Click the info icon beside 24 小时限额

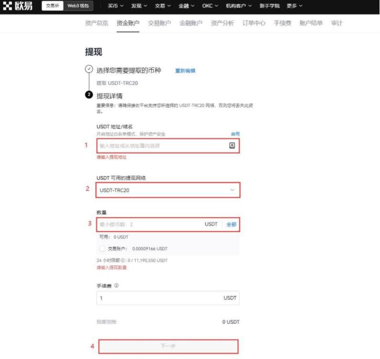pyautogui.click(x=123, y=260)
